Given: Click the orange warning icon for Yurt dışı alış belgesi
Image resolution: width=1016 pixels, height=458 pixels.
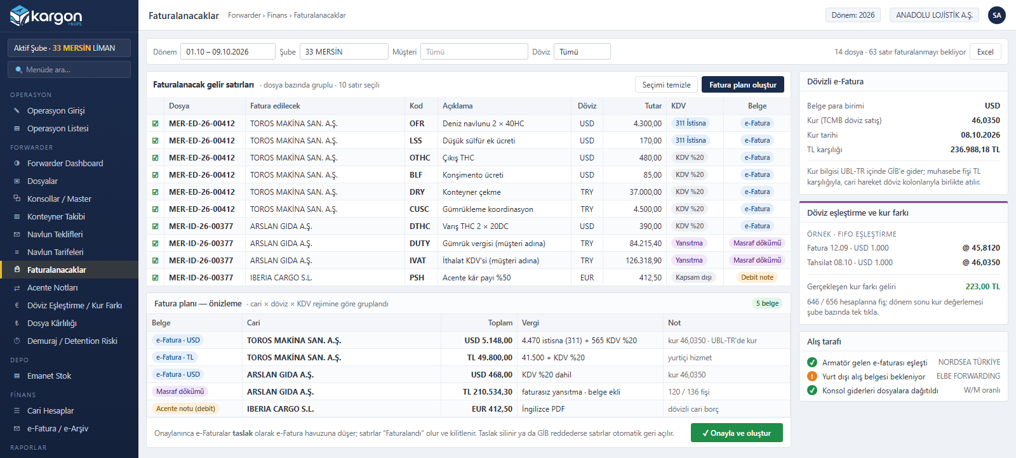Looking at the screenshot, I should 812,376.
